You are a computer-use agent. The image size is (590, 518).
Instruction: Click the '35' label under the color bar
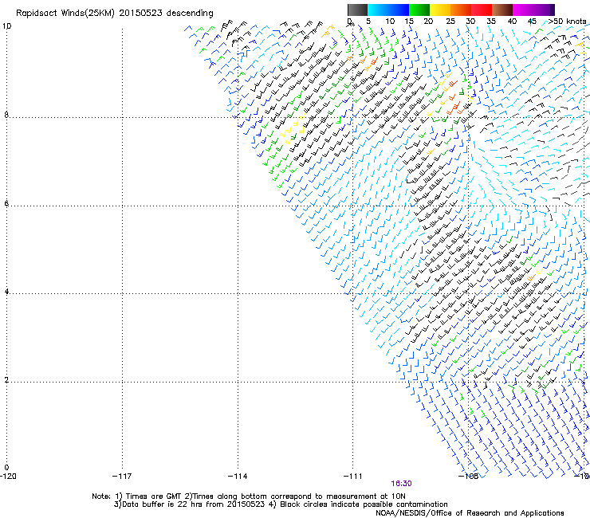click(x=491, y=22)
